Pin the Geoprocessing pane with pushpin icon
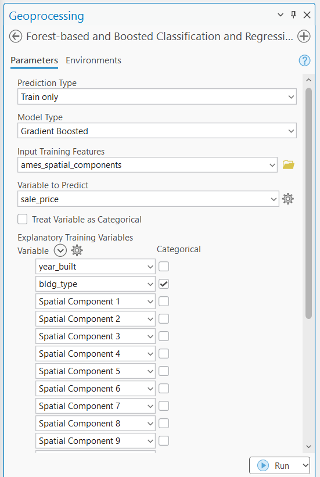This screenshot has height=477, width=320. click(293, 15)
